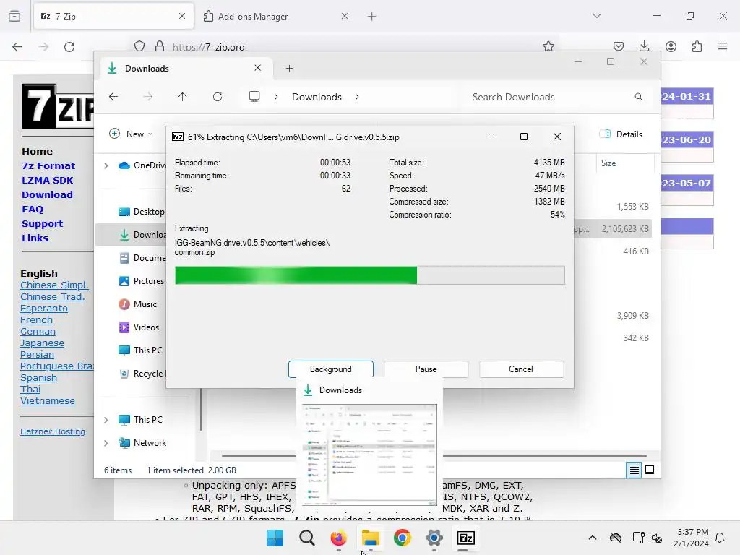Open Firefox application menu
Image resolution: width=740 pixels, height=555 pixels.
coord(723,46)
